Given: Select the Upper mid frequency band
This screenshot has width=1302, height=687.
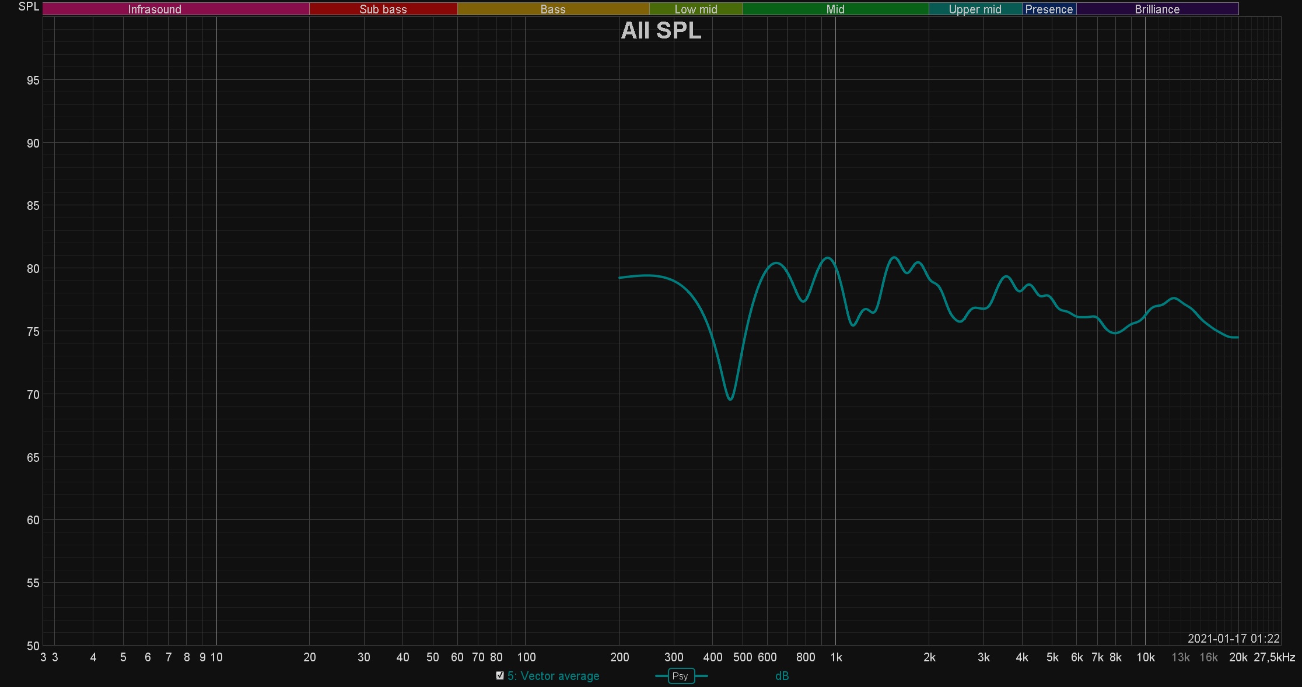Looking at the screenshot, I should coord(975,9).
